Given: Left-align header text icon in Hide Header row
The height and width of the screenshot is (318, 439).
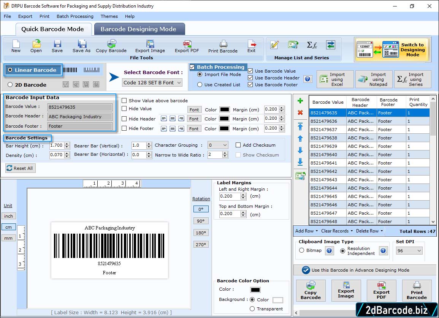Looking at the screenshot, I should (164, 119).
